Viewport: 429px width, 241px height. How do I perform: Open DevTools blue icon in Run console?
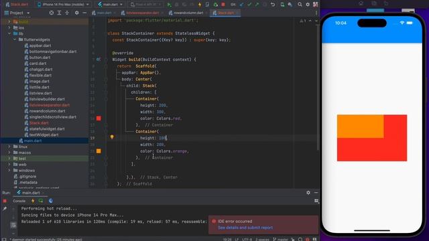(x=51, y=201)
